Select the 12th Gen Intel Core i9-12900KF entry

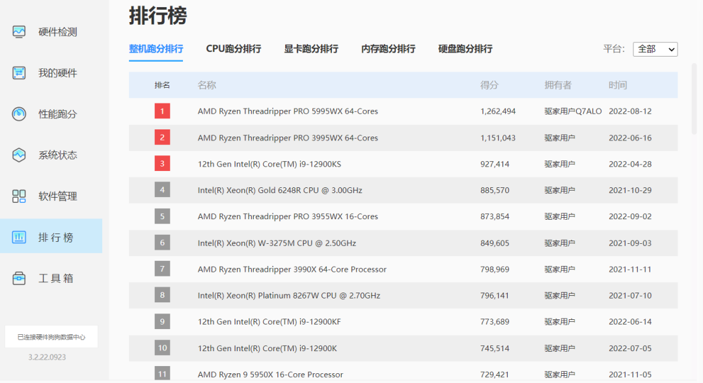click(269, 322)
